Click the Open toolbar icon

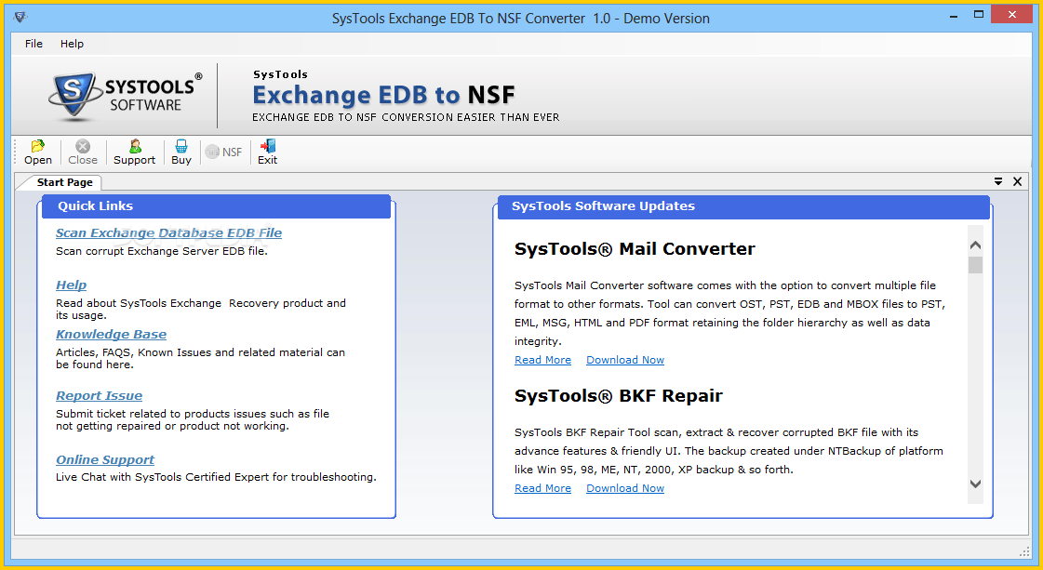click(38, 152)
